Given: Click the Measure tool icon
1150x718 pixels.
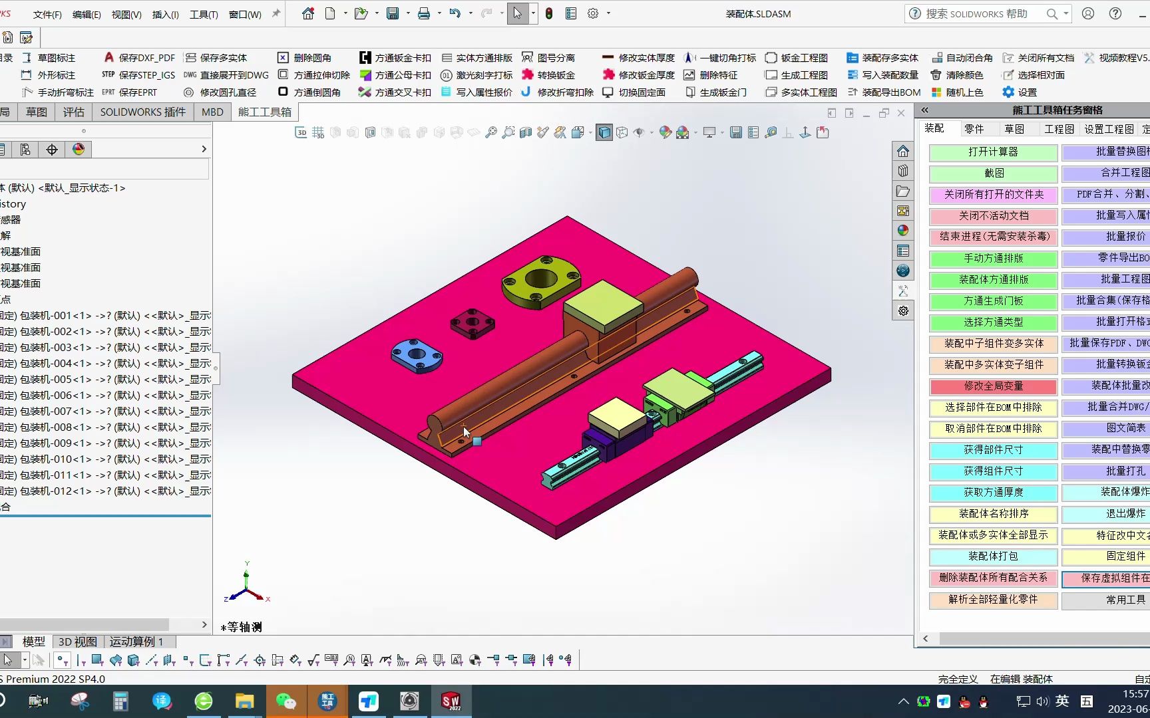Looking at the screenshot, I should click(770, 132).
